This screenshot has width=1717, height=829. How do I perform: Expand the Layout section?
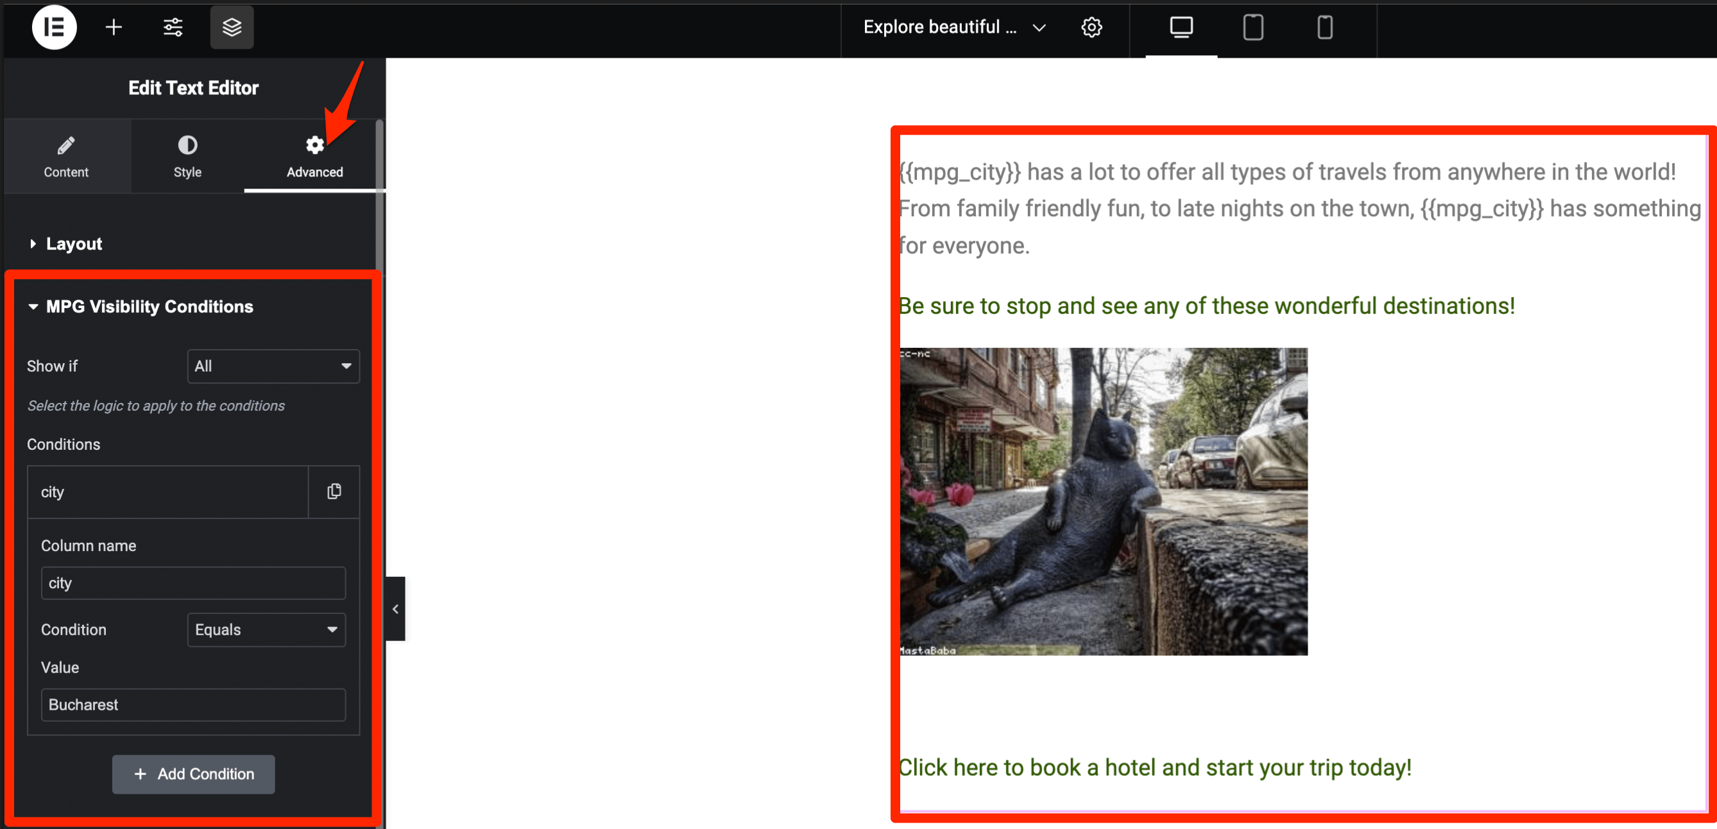[73, 244]
